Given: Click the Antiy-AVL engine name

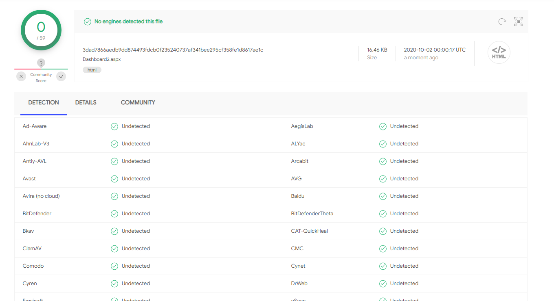Looking at the screenshot, I should tap(35, 161).
